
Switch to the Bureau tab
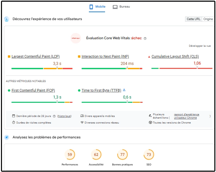tap(121, 7)
